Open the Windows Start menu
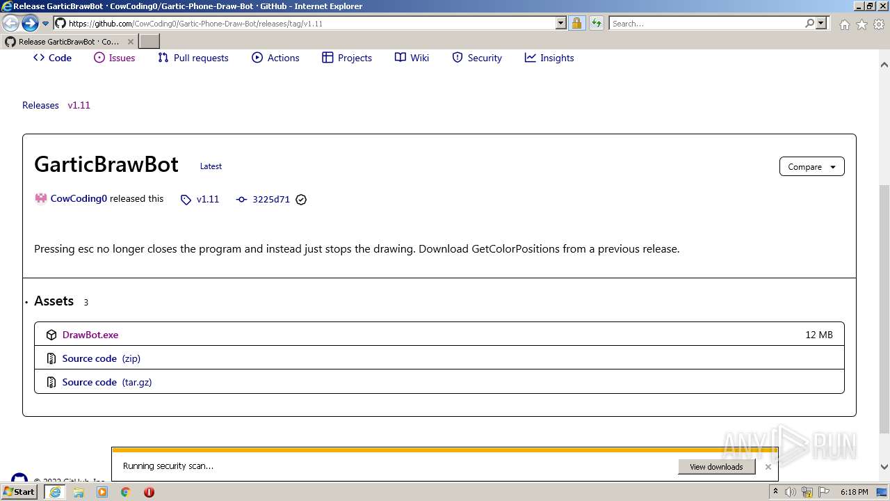 tap(19, 491)
